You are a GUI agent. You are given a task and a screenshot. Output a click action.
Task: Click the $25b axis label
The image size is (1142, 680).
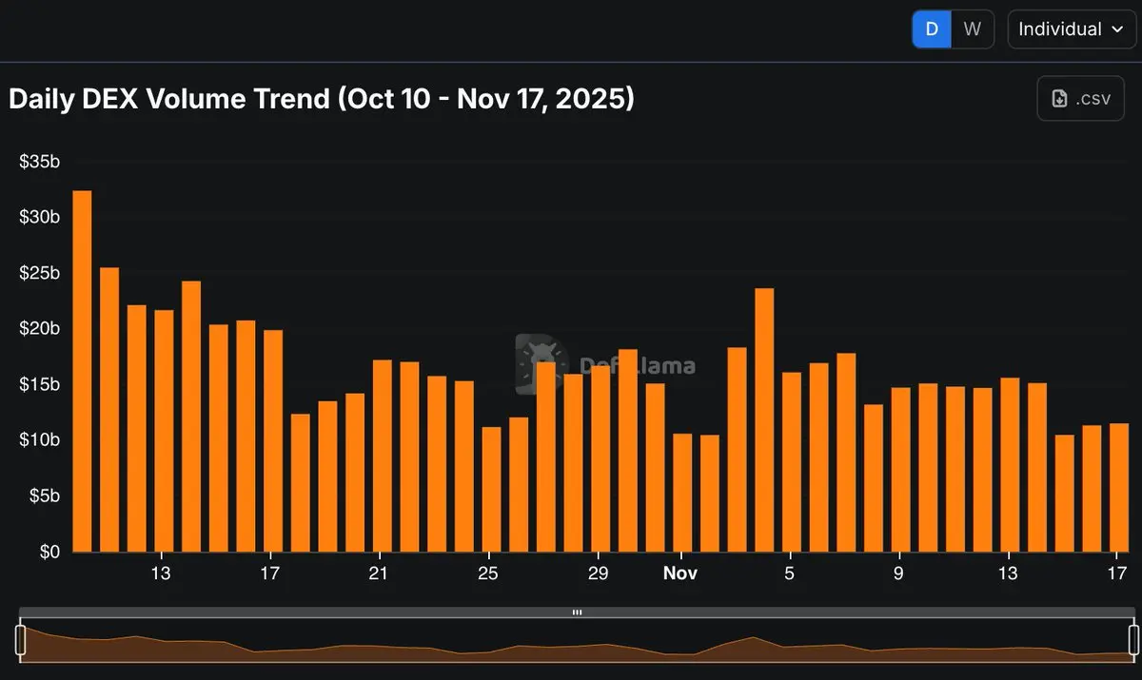coord(39,273)
